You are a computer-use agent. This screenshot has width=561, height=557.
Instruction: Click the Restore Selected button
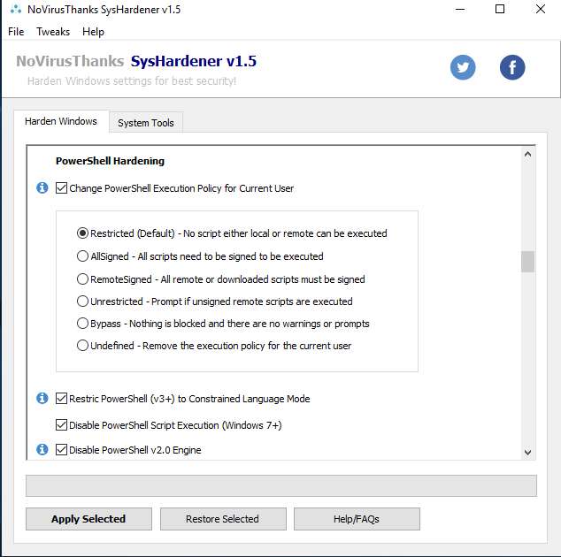(223, 519)
